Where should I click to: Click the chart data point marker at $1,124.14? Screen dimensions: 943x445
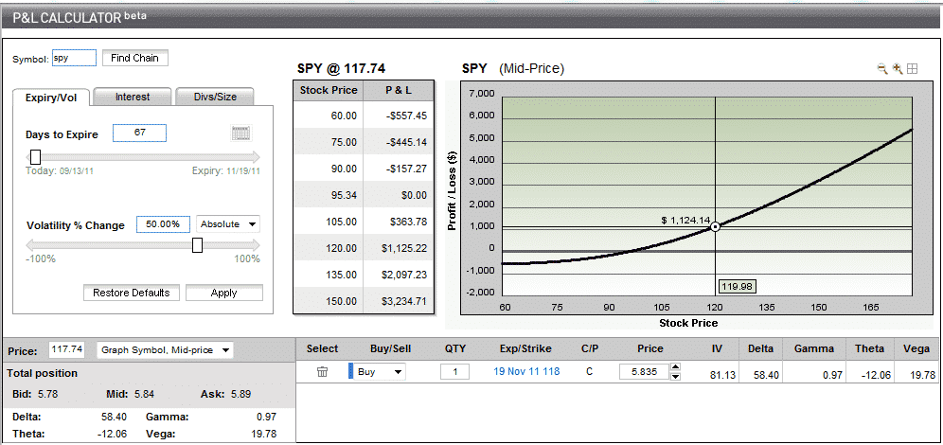715,226
